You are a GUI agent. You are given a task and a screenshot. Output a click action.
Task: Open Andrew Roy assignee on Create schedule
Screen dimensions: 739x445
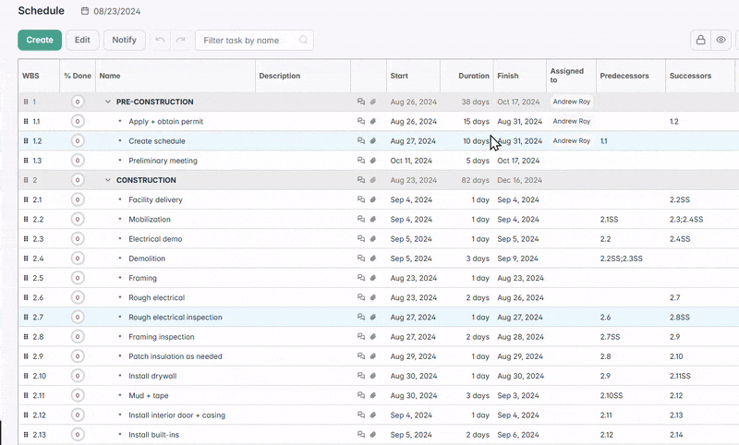click(571, 141)
